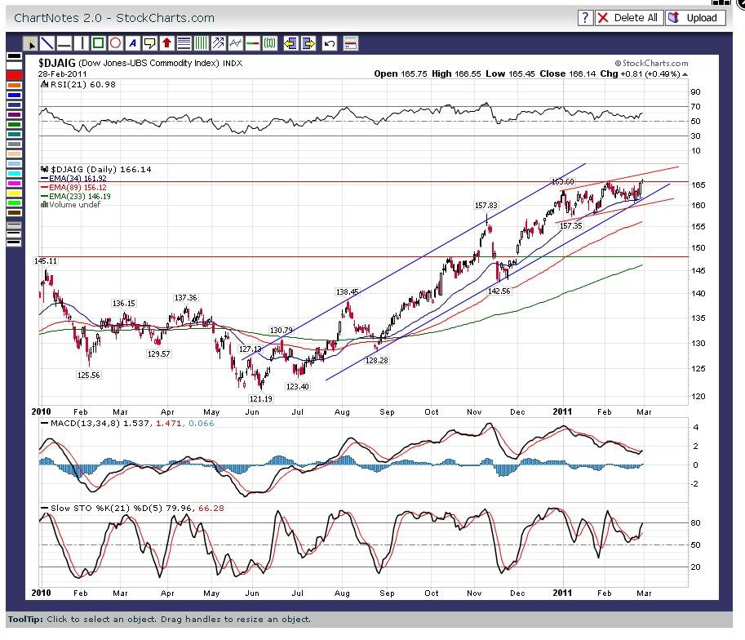Click the StockCharts.com copyright text
This screenshot has height=640, width=745.
(651, 63)
